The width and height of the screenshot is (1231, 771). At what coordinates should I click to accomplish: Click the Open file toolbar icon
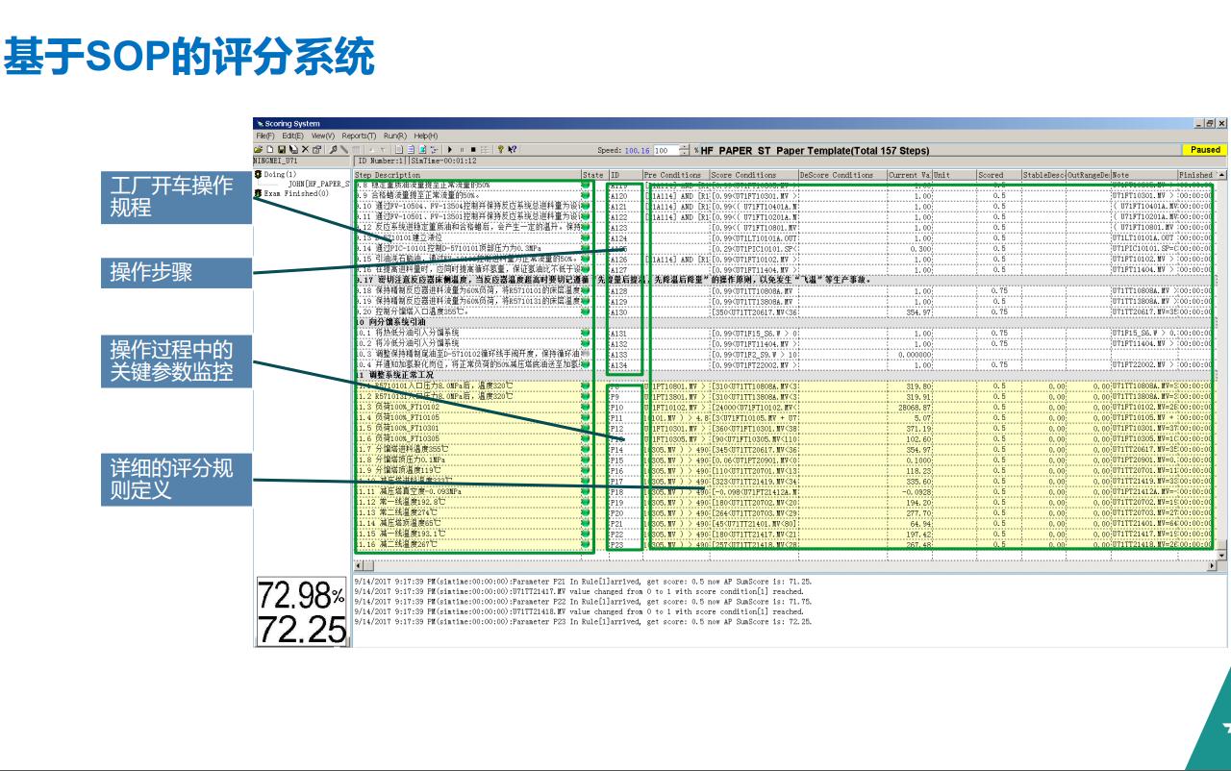pyautogui.click(x=259, y=150)
